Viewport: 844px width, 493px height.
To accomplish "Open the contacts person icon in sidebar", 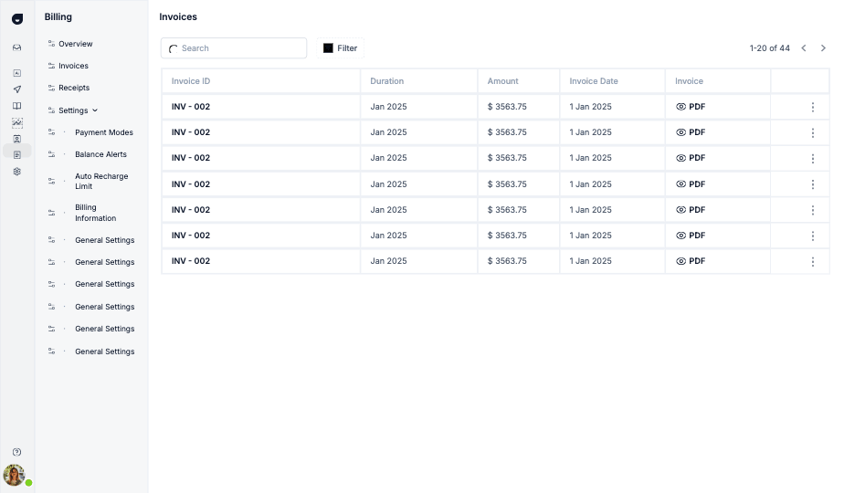I will click(x=17, y=139).
